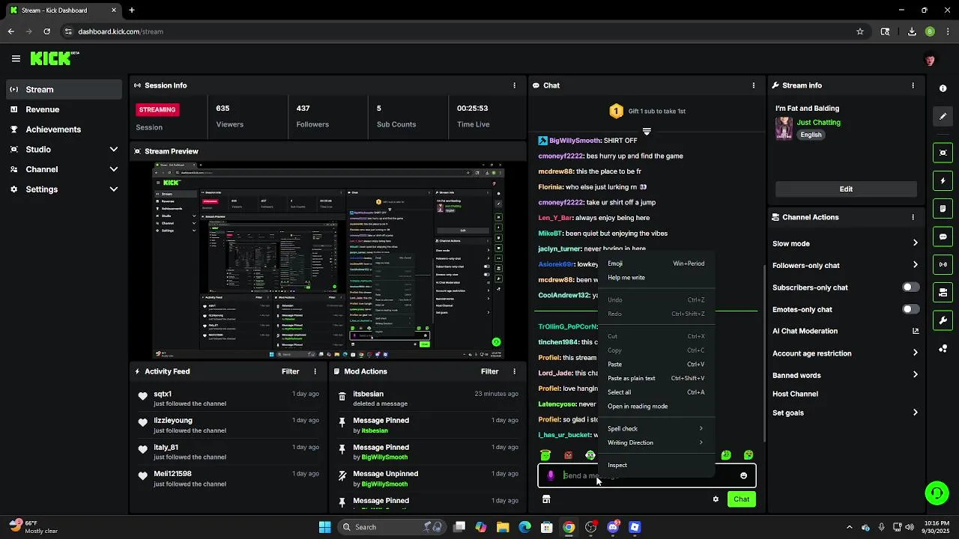Viewport: 959px width, 539px height.
Task: Open Activity Feed Filter
Action: [x=290, y=371]
